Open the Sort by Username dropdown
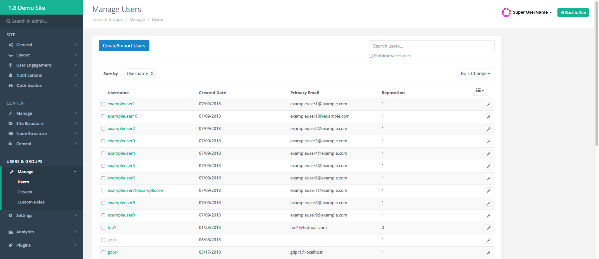The width and height of the screenshot is (599, 259). coord(139,74)
